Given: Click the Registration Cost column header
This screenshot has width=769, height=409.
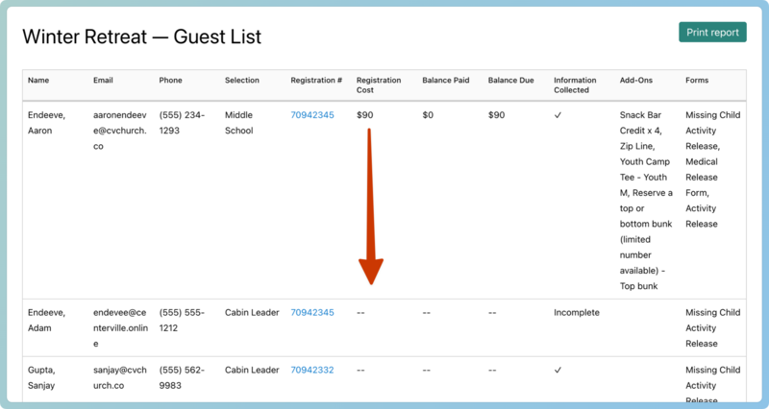Looking at the screenshot, I should 378,85.
